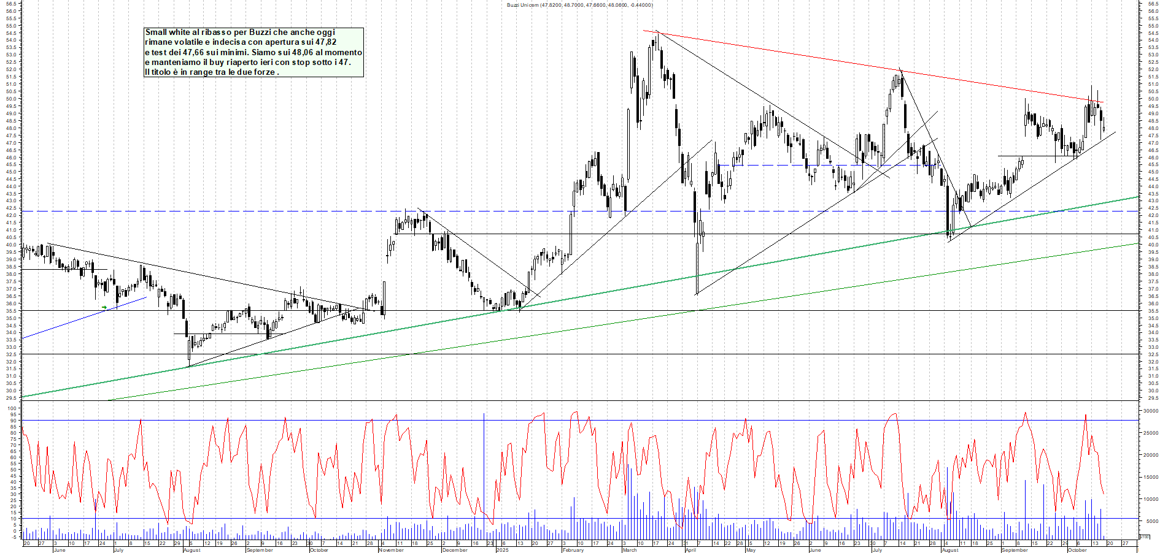This screenshot has height=553, width=1160.
Task: Click the 29.5 price label right axis
Action: 1153,398
